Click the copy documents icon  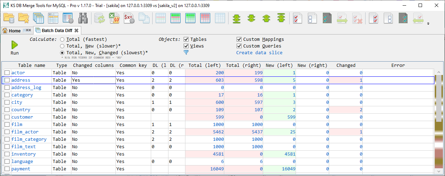click(x=144, y=18)
